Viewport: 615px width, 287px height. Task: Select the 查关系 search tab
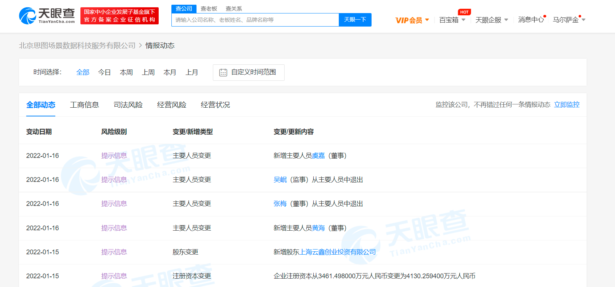pyautogui.click(x=234, y=9)
